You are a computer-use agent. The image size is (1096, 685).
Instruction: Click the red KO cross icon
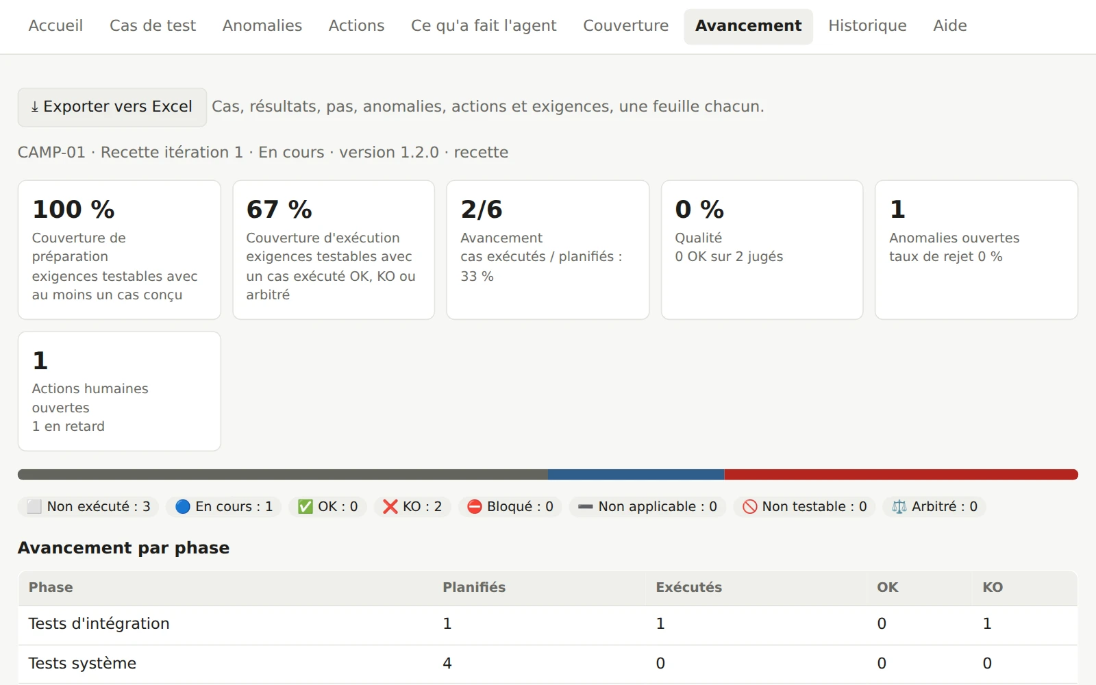(x=390, y=507)
